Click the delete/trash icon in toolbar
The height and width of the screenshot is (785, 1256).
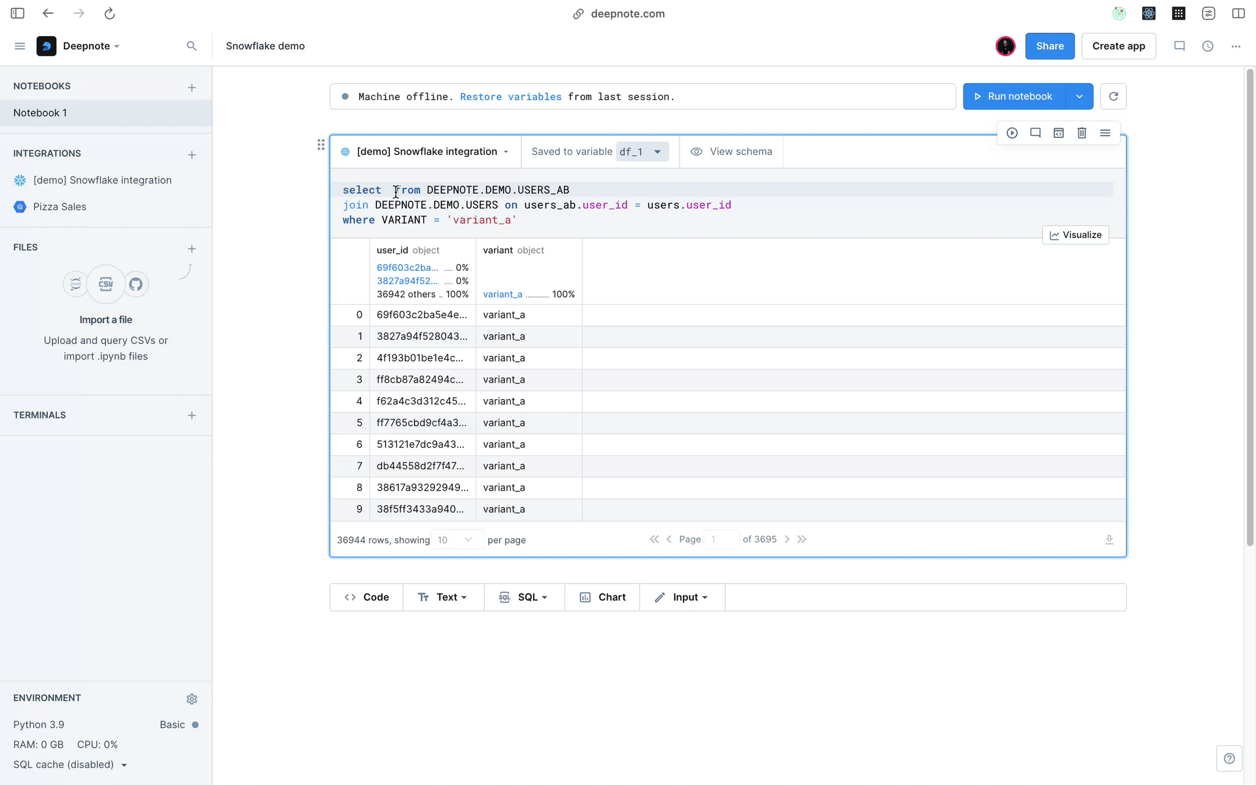pyautogui.click(x=1081, y=133)
